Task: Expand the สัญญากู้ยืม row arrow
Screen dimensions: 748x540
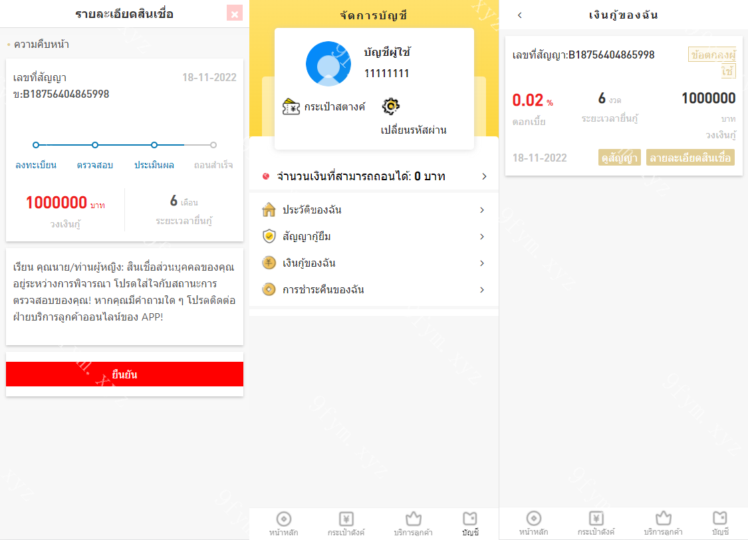Action: [x=482, y=237]
